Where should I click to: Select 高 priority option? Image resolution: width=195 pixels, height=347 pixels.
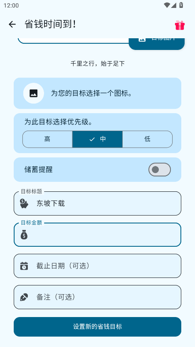click(47, 139)
